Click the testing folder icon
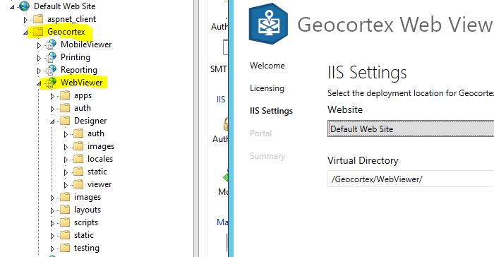The image size is (494, 257). click(65, 248)
